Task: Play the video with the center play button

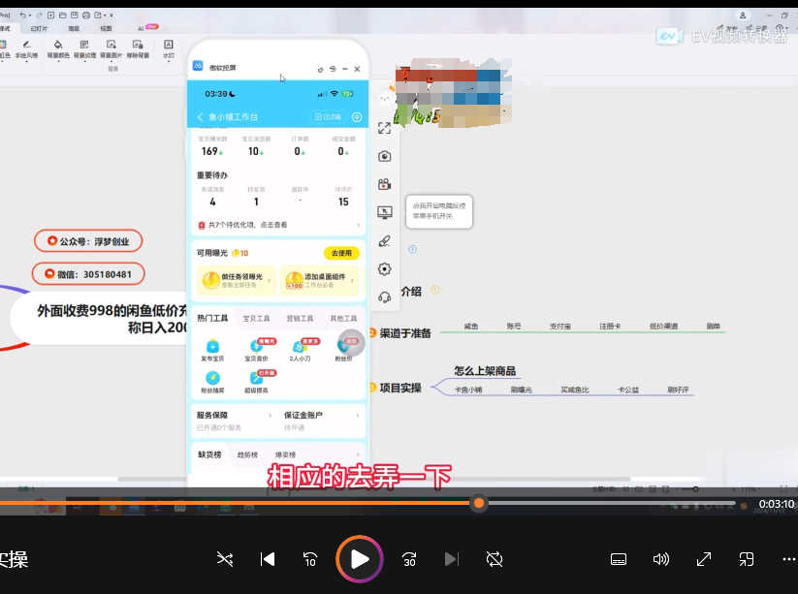Action: coord(360,559)
